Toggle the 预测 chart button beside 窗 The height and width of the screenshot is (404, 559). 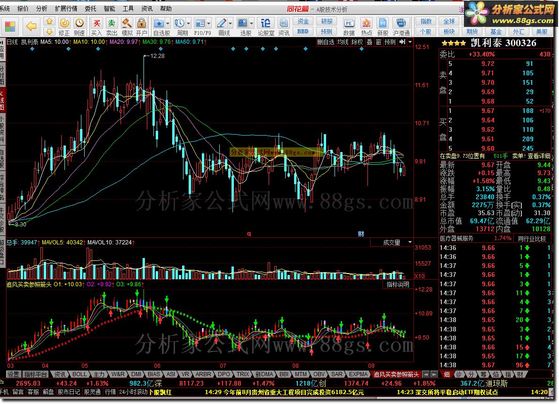[390, 42]
